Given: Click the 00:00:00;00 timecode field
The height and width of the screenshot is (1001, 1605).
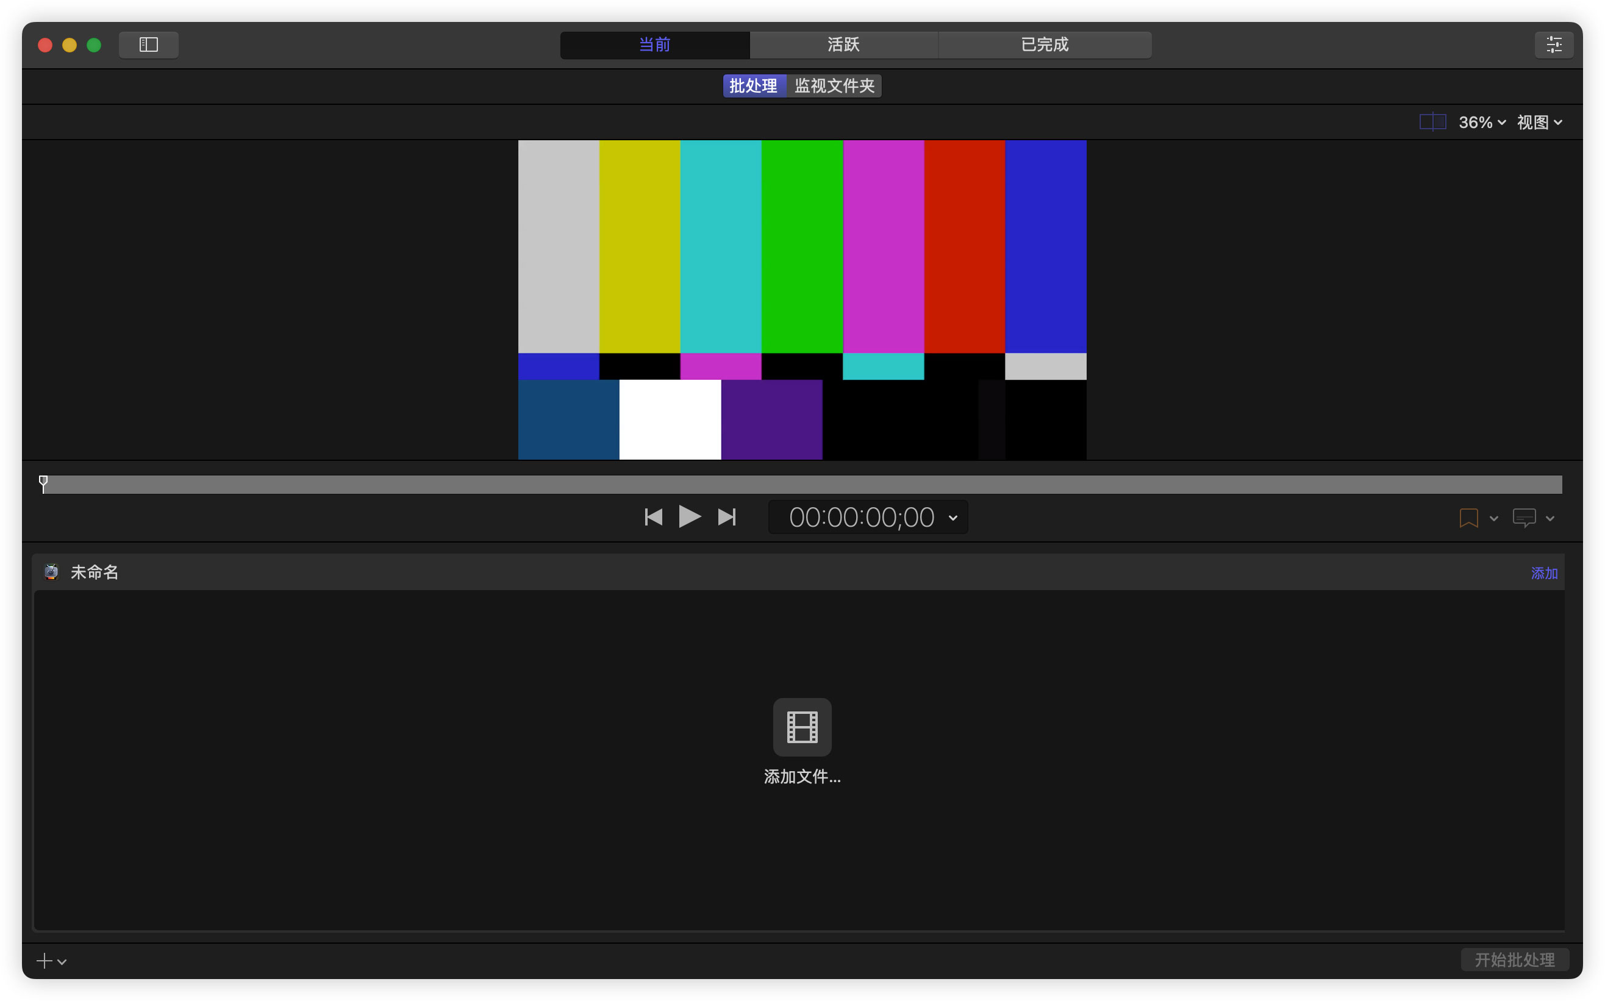Looking at the screenshot, I should pyautogui.click(x=861, y=517).
